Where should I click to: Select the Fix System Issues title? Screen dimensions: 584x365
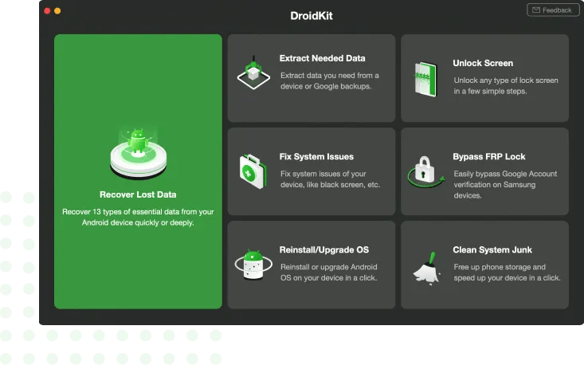(x=316, y=156)
